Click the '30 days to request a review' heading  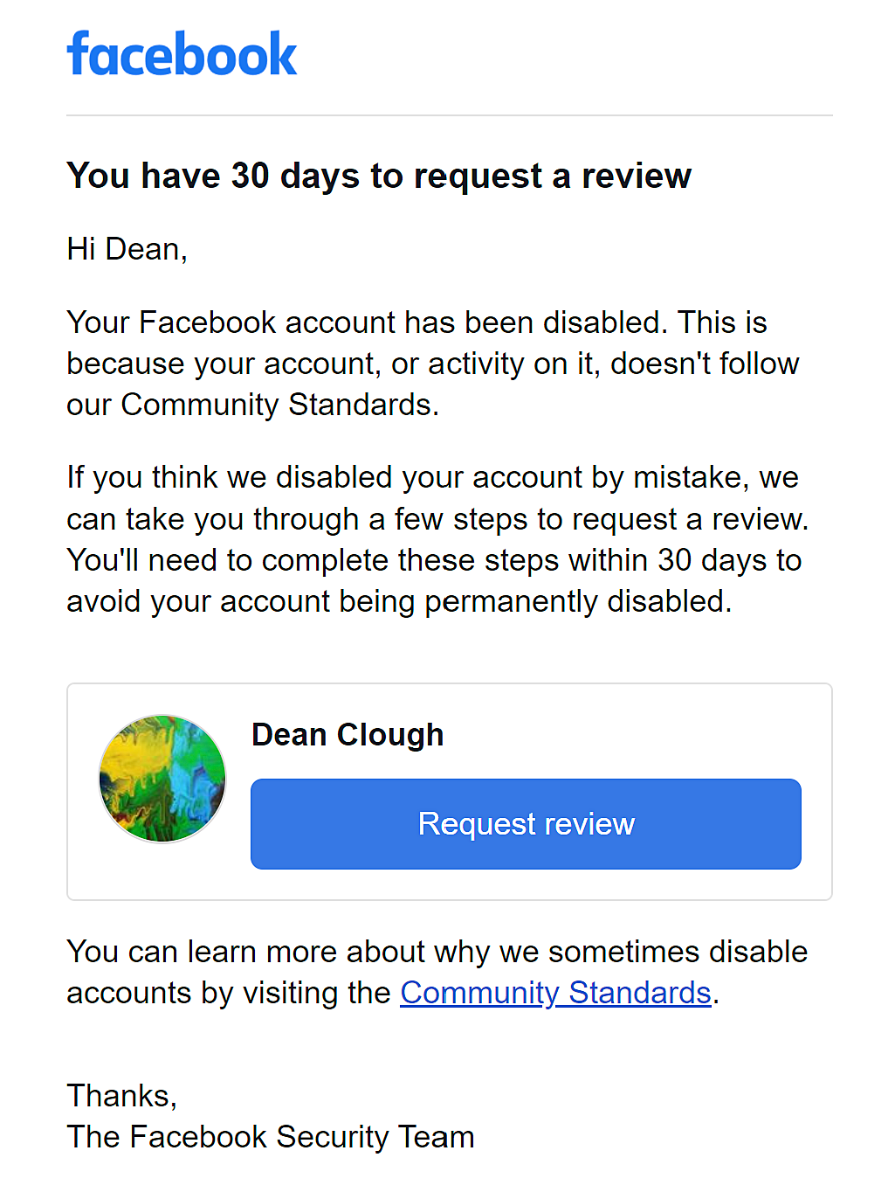point(379,176)
